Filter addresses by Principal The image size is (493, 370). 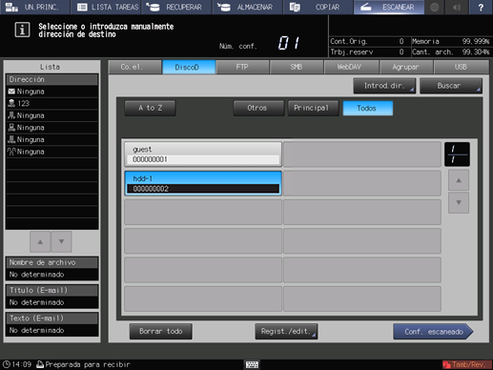314,108
